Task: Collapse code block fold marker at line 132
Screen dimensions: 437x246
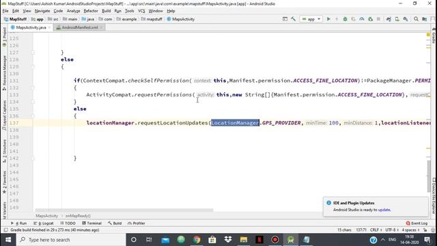Action: [x=33, y=88]
